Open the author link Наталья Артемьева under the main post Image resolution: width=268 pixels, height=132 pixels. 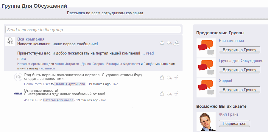32,64
